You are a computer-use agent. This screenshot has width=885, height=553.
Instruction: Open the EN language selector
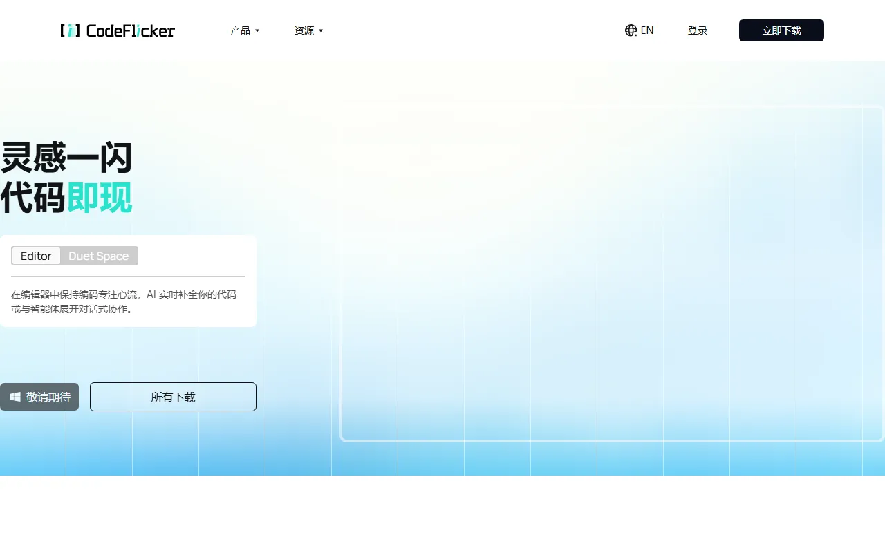click(640, 30)
